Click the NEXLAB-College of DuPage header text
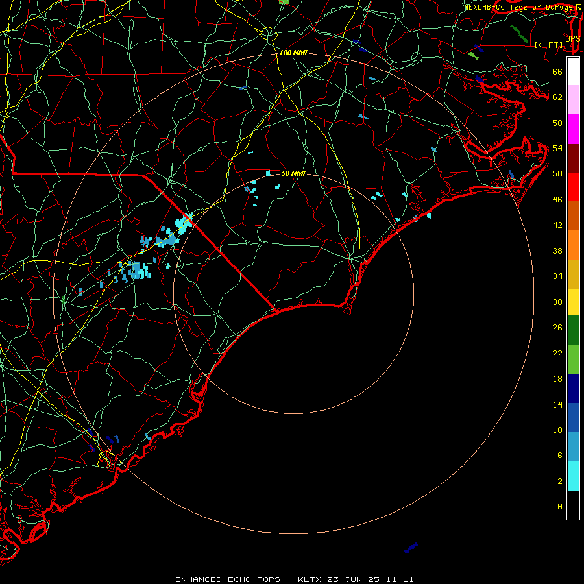 [522, 7]
